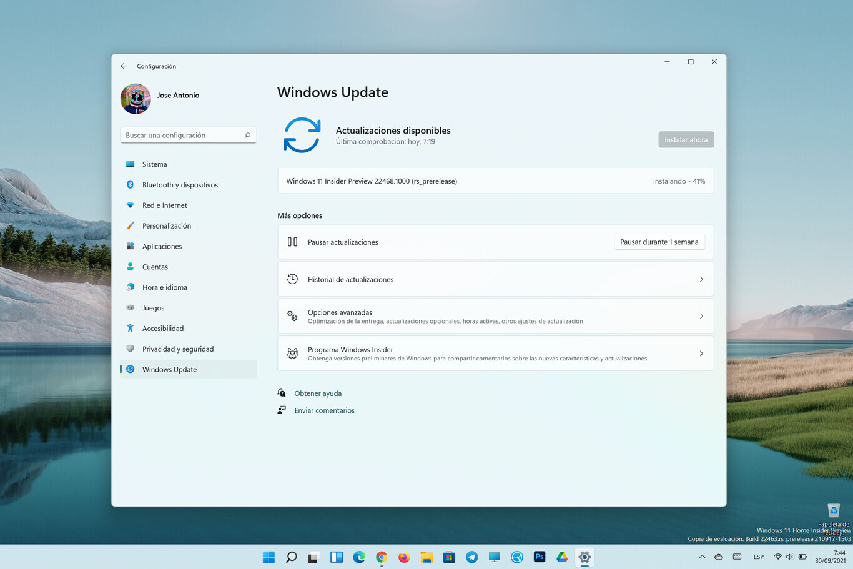Maximize the Configuración window
853x569 pixels.
(x=691, y=62)
